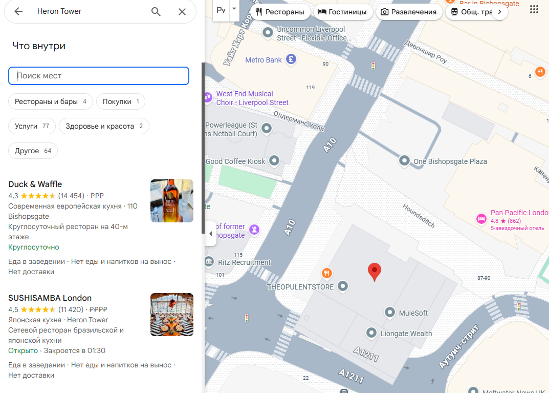Open the input language dropdown arrow
This screenshot has height=393, width=549.
click(x=234, y=9)
